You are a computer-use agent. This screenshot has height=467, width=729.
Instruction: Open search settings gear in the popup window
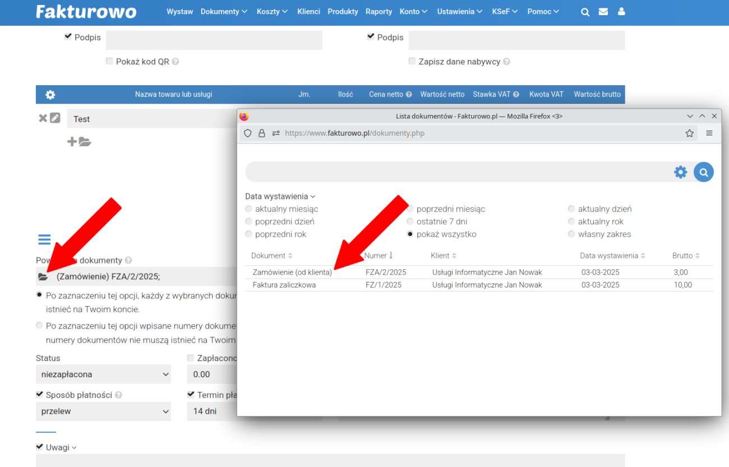680,172
